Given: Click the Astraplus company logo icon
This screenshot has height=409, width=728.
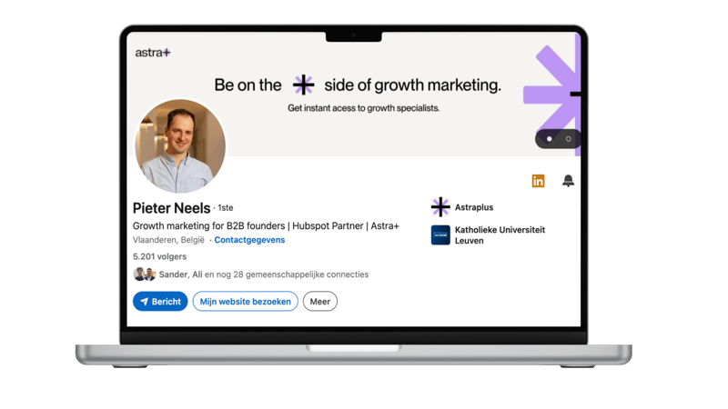Looking at the screenshot, I should point(440,207).
